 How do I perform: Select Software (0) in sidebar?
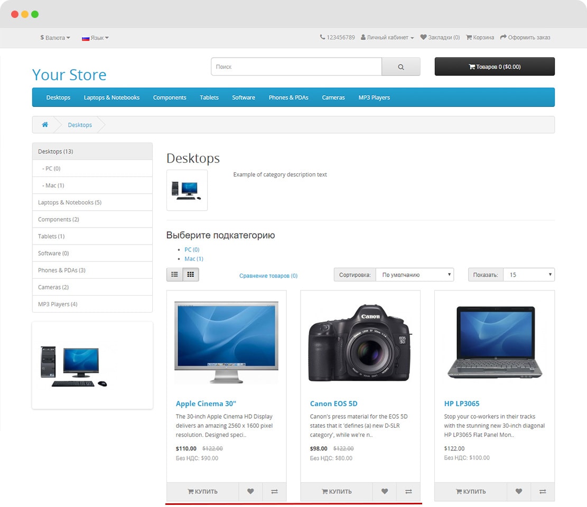[x=92, y=253]
